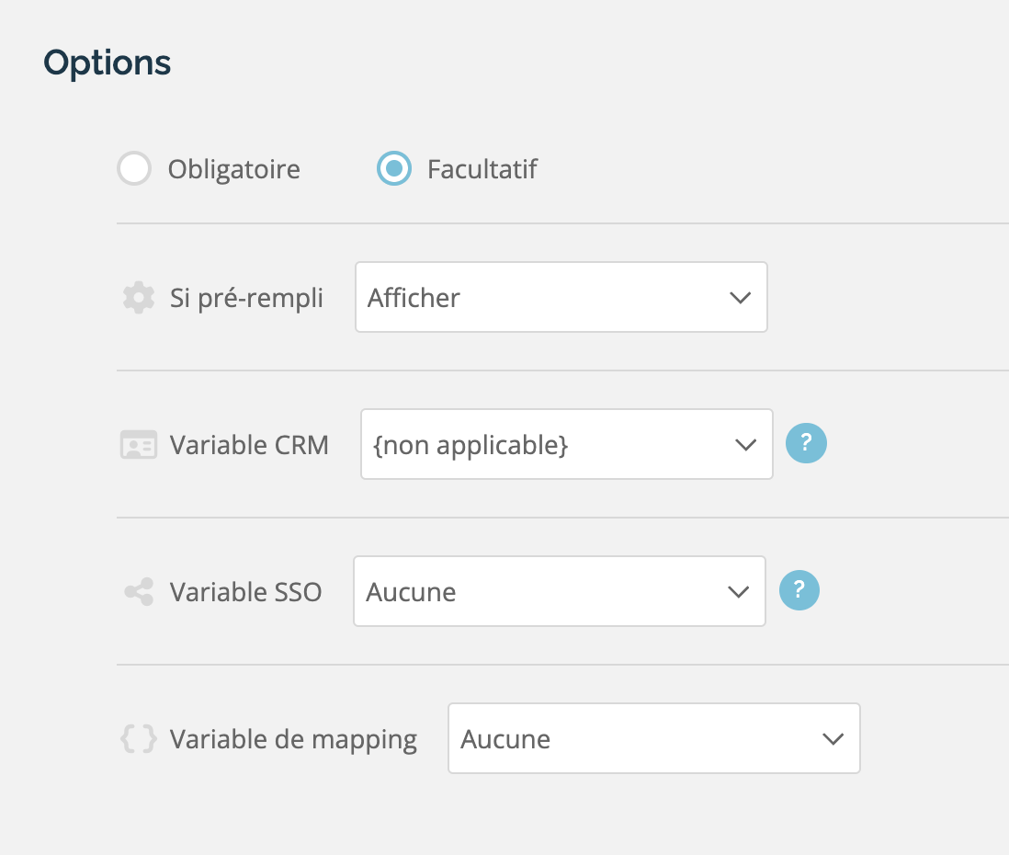This screenshot has width=1009, height=855.
Task: Click the Obligatoire label text
Action: 234,170
